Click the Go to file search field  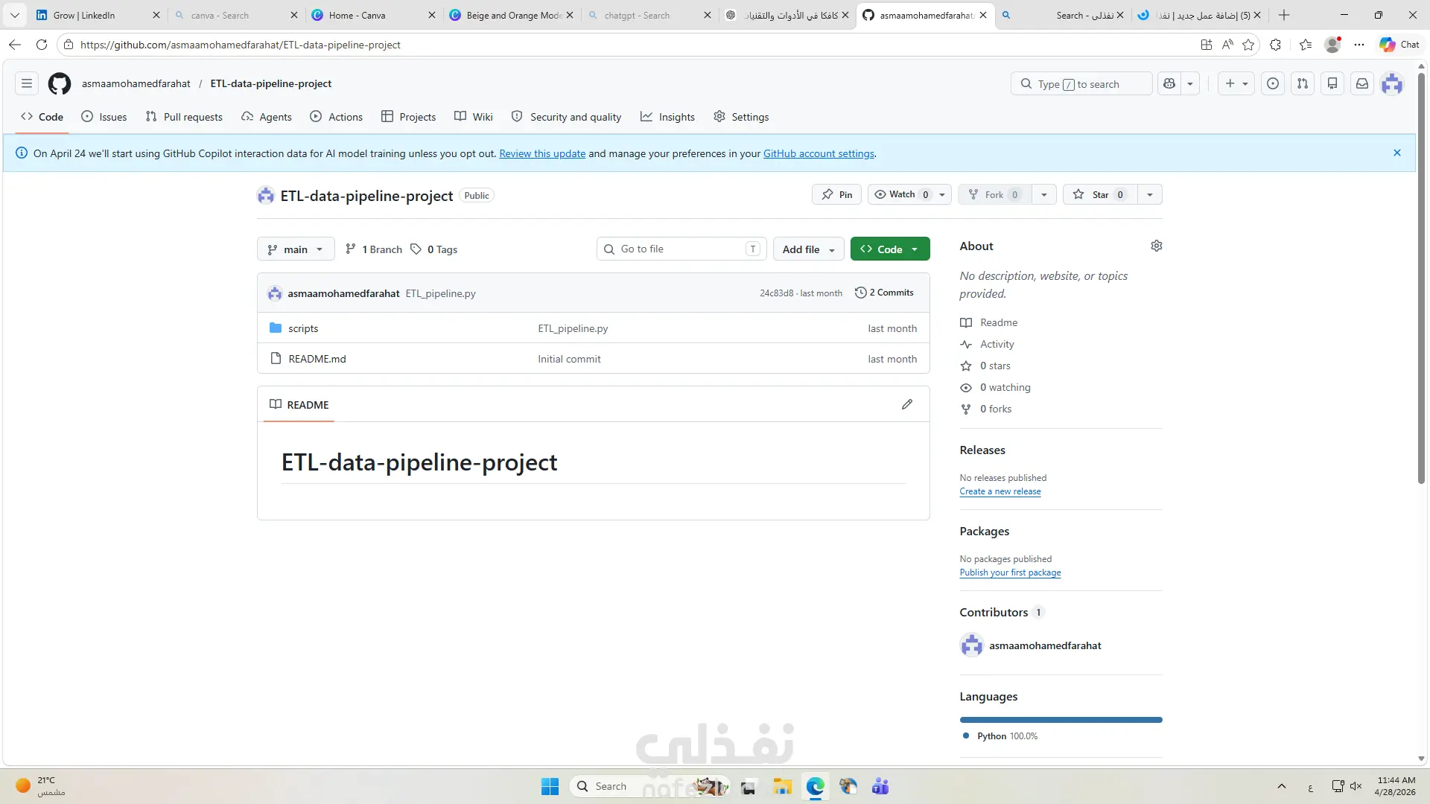681,249
